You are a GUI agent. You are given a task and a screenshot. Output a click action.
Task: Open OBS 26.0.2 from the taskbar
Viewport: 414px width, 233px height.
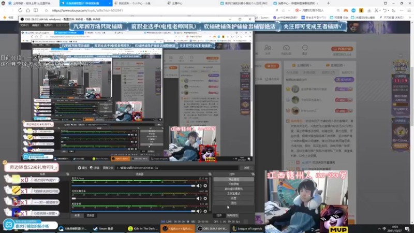212,228
